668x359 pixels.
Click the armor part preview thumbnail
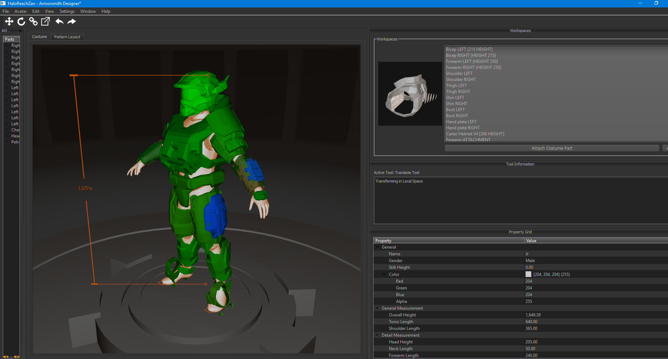pos(410,94)
